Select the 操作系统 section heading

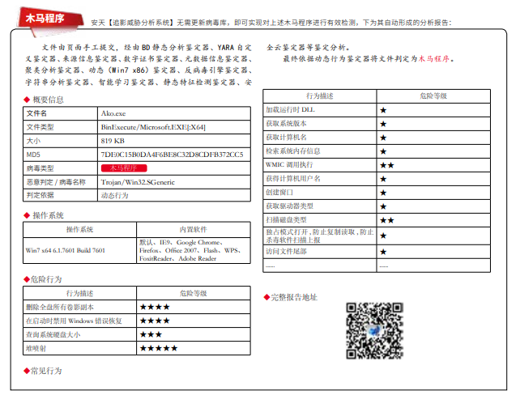[x=48, y=215]
